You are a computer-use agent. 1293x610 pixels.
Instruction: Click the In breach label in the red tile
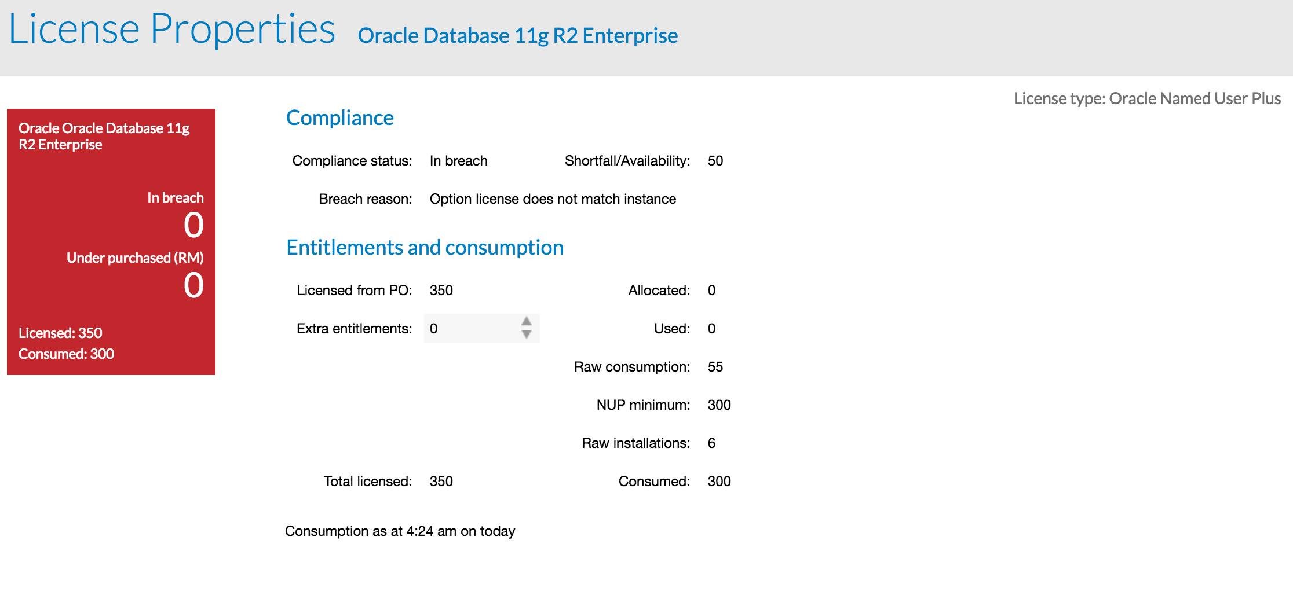pyautogui.click(x=176, y=198)
